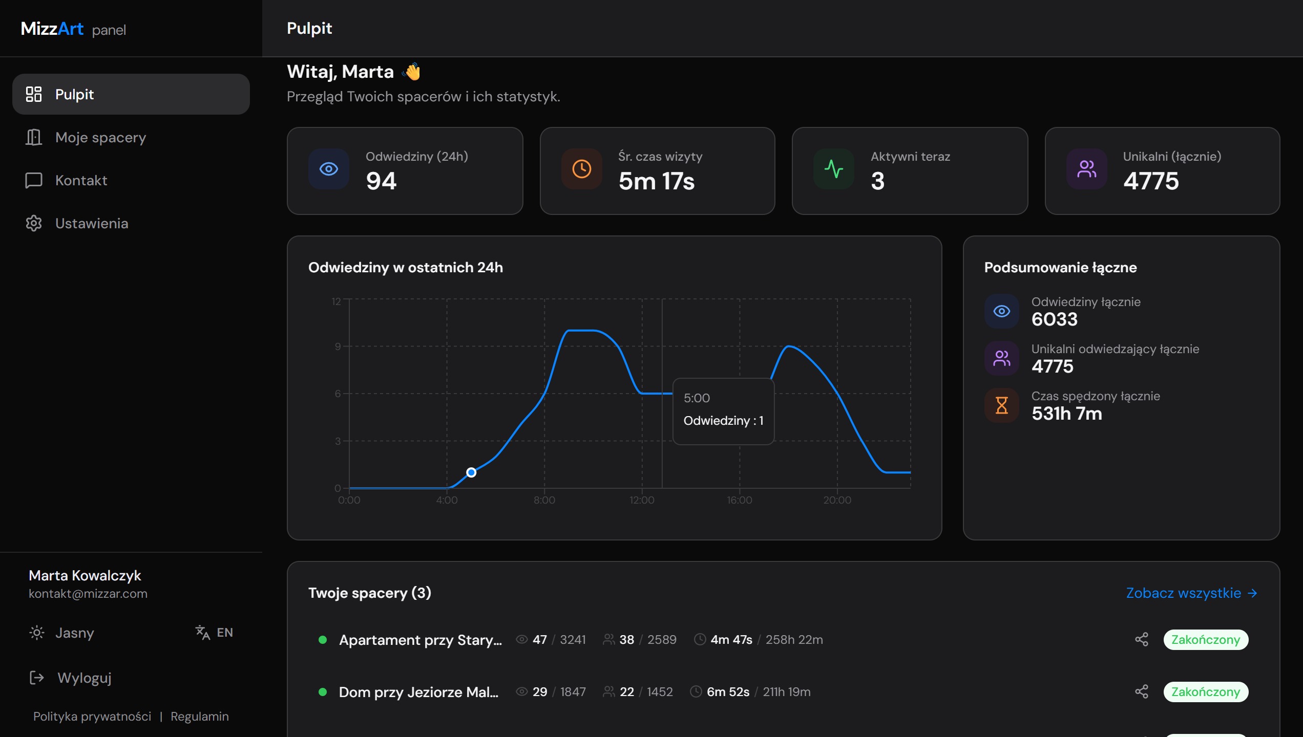1303x737 pixels.
Task: Click the eye icon next to Odwiedziny łącznie
Action: click(1002, 311)
